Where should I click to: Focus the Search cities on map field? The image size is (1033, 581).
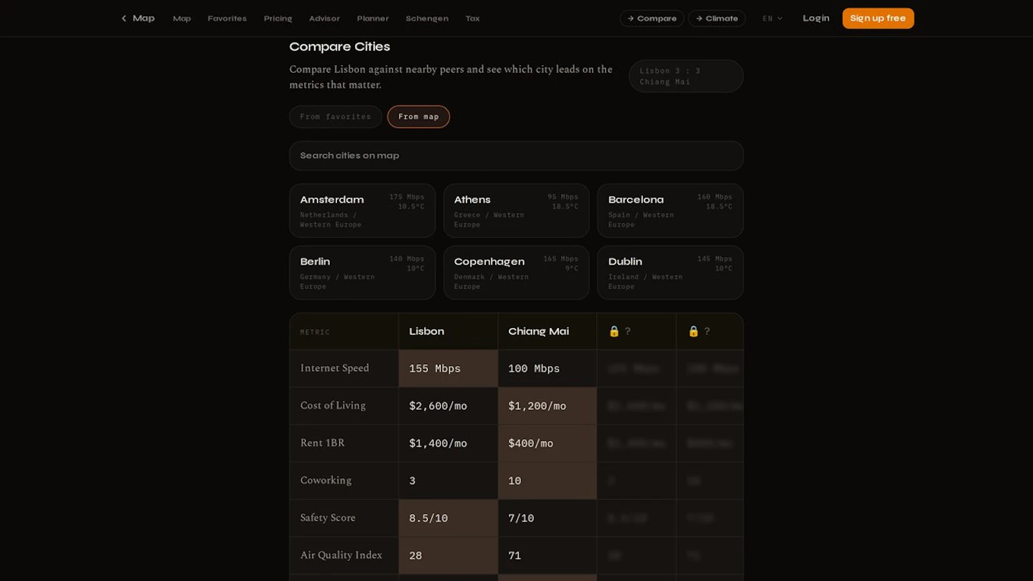516,156
